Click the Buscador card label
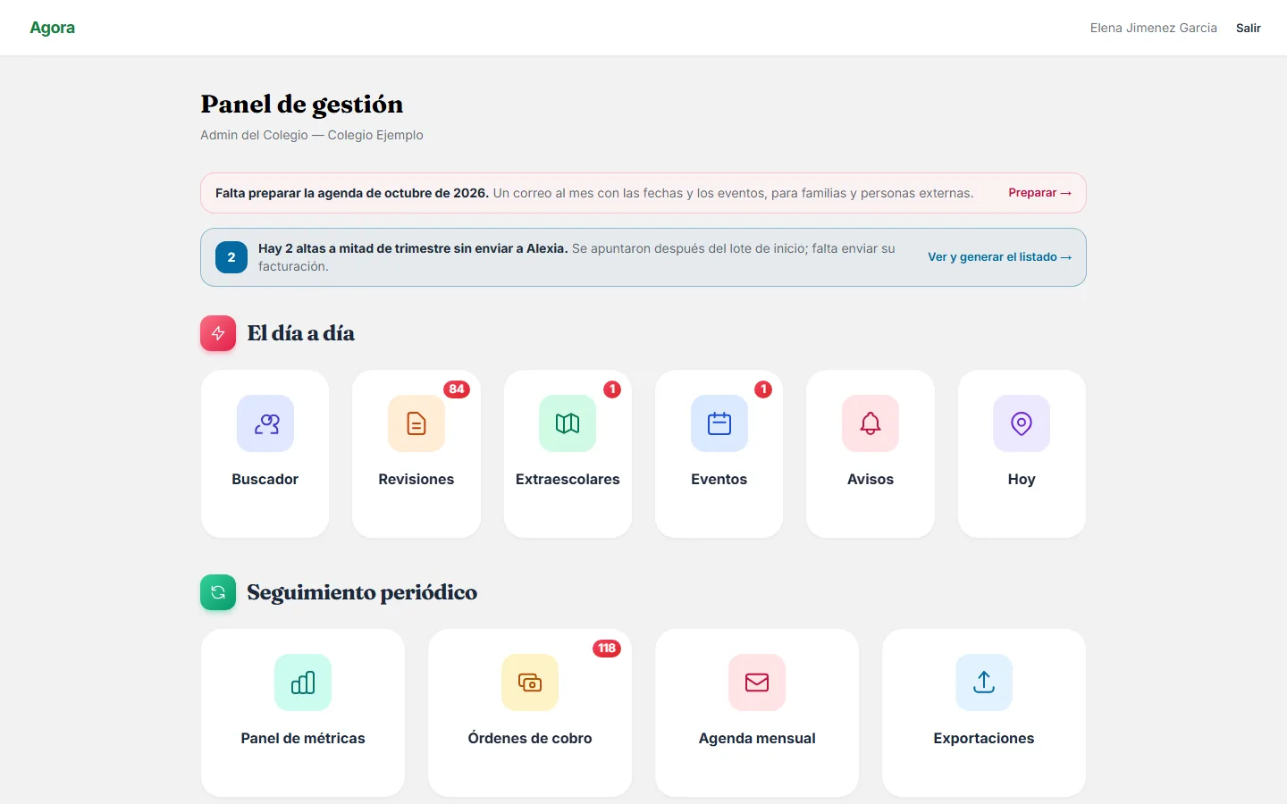 coord(265,480)
